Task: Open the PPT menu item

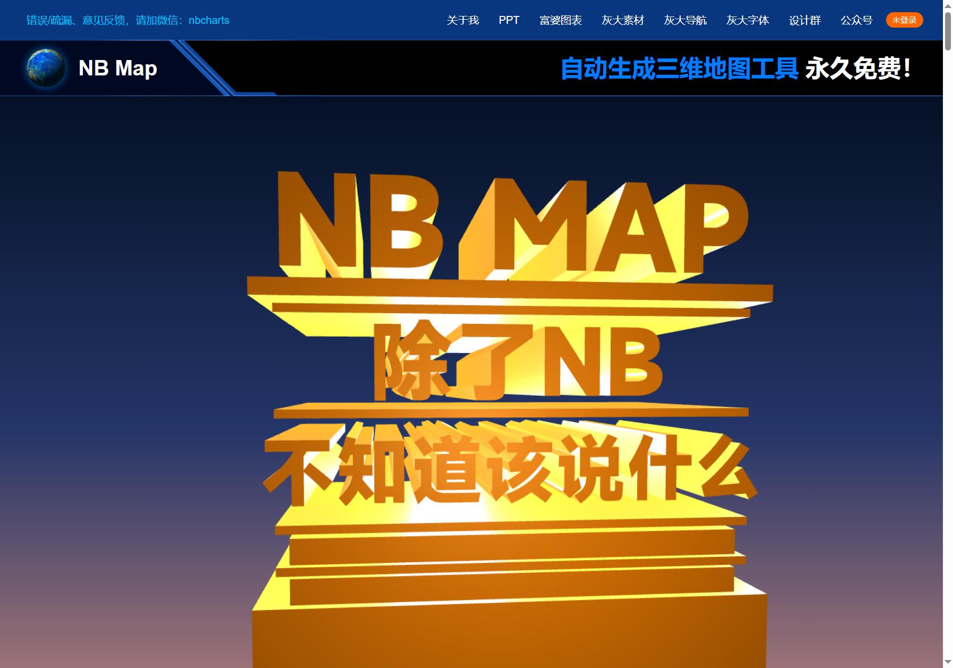Action: click(x=509, y=20)
